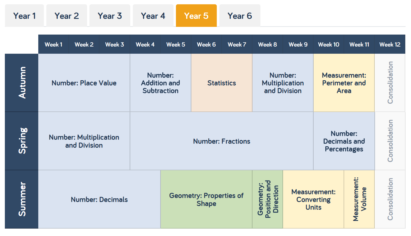Click Number: Decimals and Percentages block
The image size is (411, 236).
point(344,141)
